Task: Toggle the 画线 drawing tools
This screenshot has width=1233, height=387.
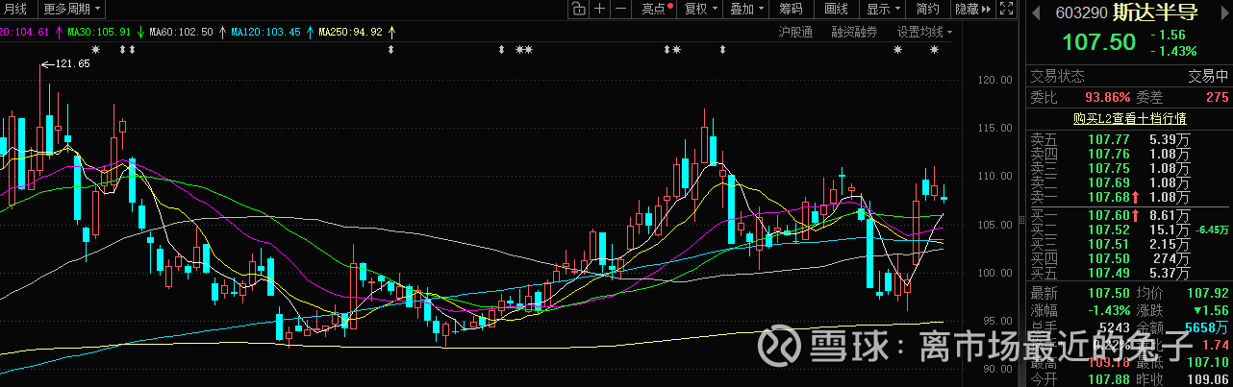Action: tap(837, 10)
